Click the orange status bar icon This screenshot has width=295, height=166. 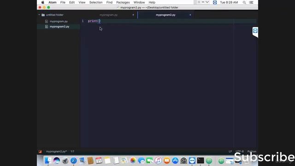coord(40,152)
